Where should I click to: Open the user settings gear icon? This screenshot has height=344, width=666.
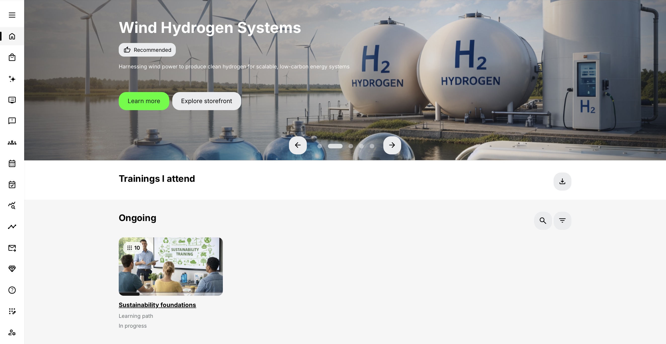[x=12, y=332]
